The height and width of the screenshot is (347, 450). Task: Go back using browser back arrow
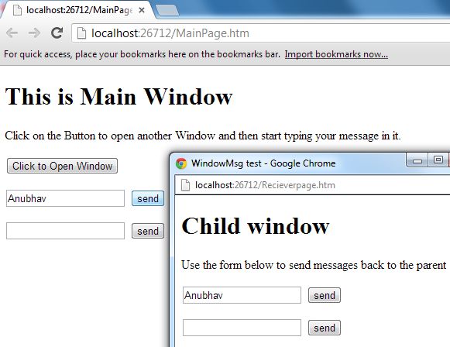[12, 33]
